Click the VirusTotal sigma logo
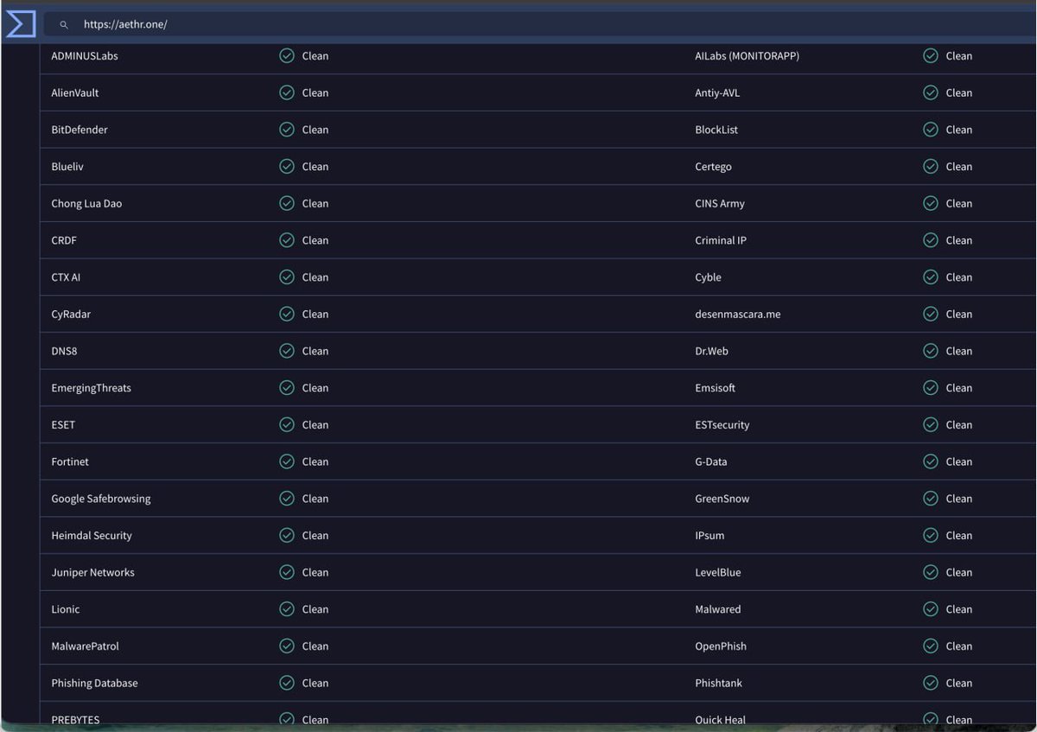Viewport: 1037px width, 732px height. (21, 23)
